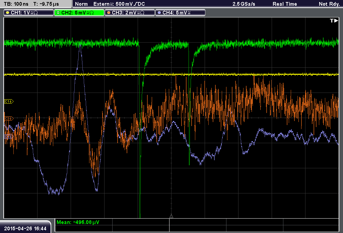Select the CH2: 5mV channel tab
The width and height of the screenshot is (343, 233).
coord(79,13)
